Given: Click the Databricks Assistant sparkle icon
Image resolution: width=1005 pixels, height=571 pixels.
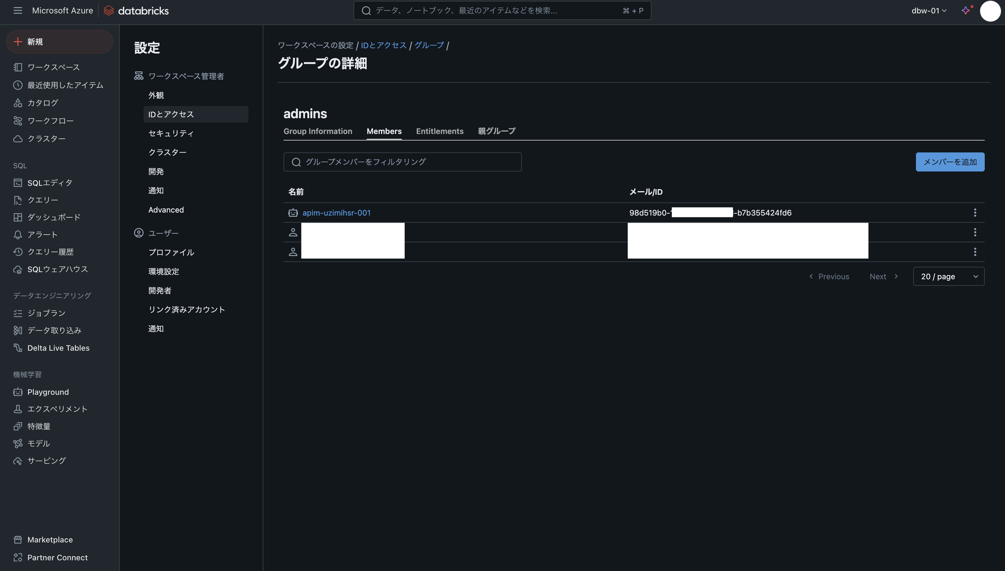Looking at the screenshot, I should click(x=966, y=11).
